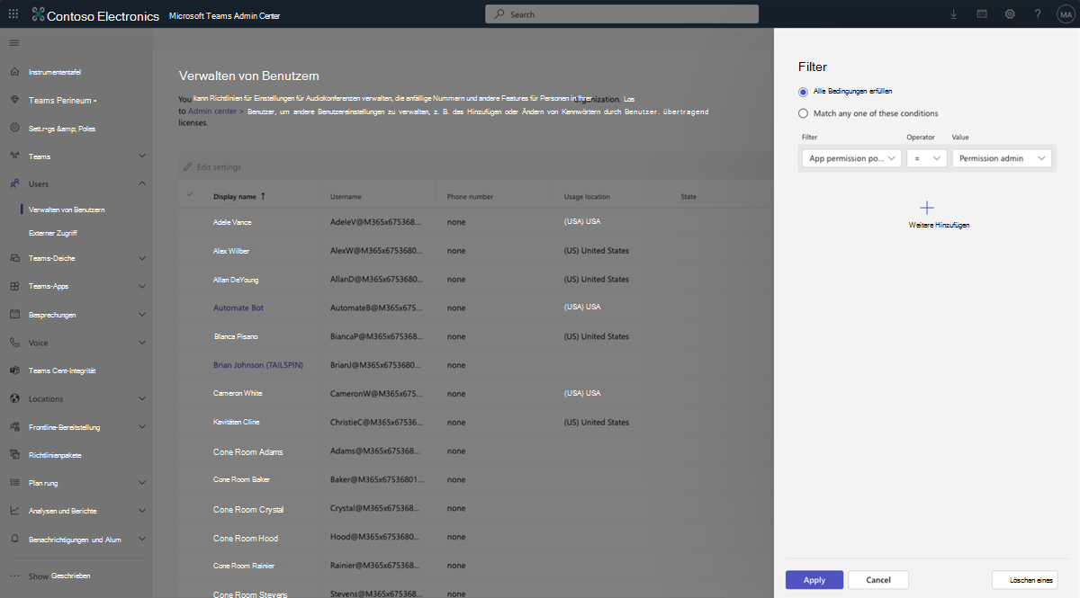Click the help question mark icon
This screenshot has height=598, width=1080.
1038,14
